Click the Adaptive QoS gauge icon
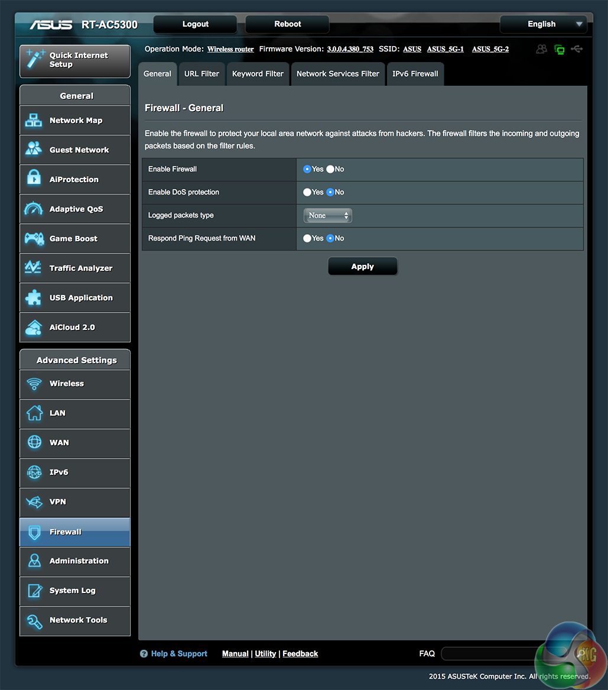Screen dimensions: 608x690 34,209
